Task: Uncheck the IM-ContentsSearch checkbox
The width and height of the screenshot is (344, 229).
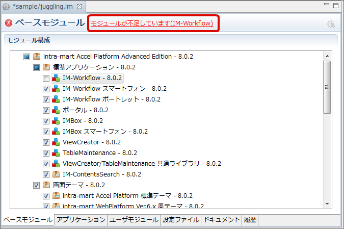Action: 46,175
